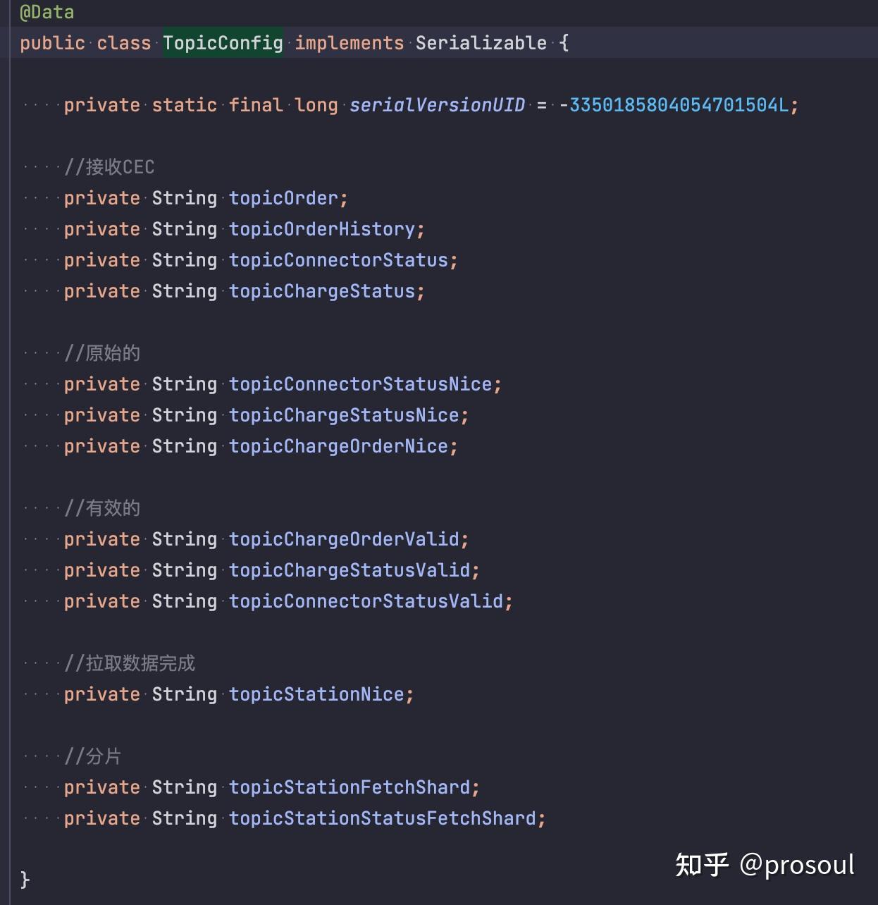Click the topicChargeOrderNice field
Screen dimensions: 878x905
338,446
